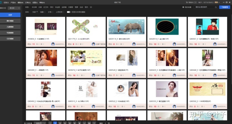Click the 购物车 label
The height and width of the screenshot is (124, 232).
tap(191, 3)
